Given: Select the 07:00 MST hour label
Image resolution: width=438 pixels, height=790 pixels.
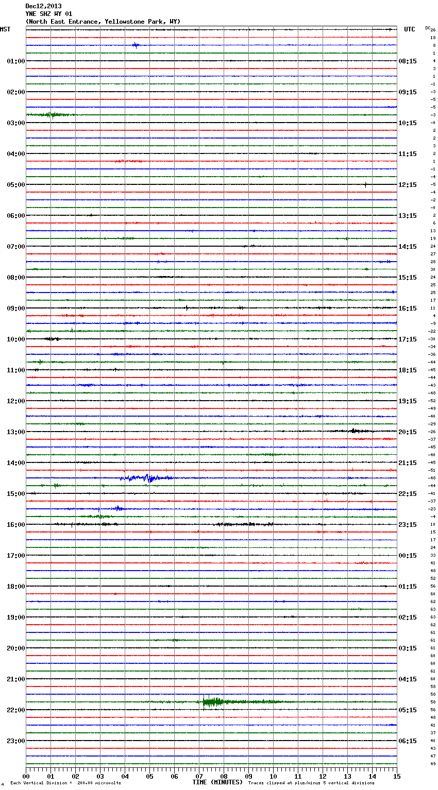Looking at the screenshot, I should pos(16,247).
